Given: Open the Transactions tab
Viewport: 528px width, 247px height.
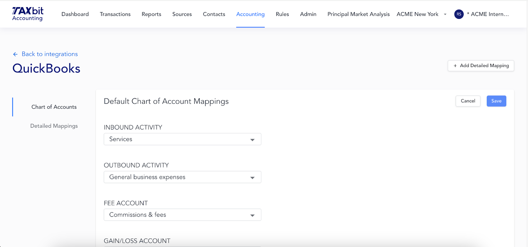Looking at the screenshot, I should point(115,14).
